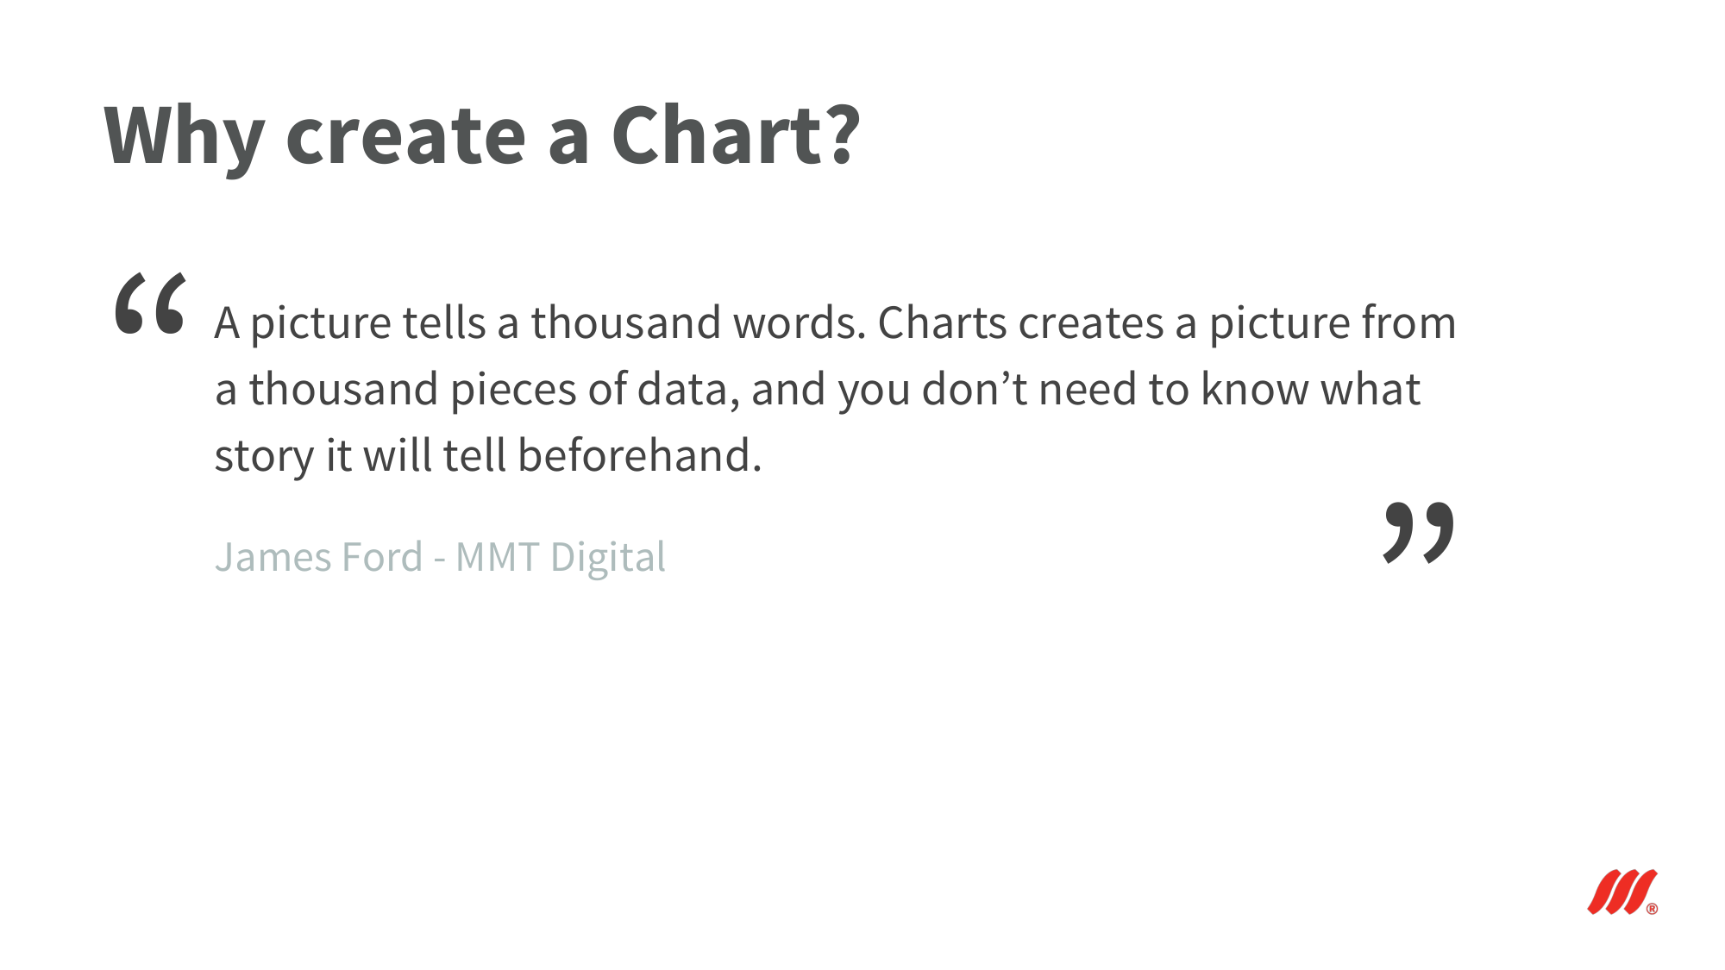Viewport: 1725px width, 970px height.
Task: Click the word 'beforehand.' in the quote
Action: pos(640,454)
